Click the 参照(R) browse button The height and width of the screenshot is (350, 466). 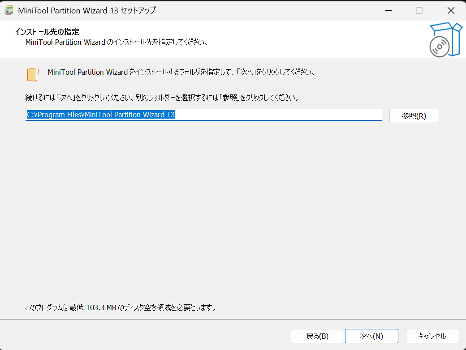point(414,115)
